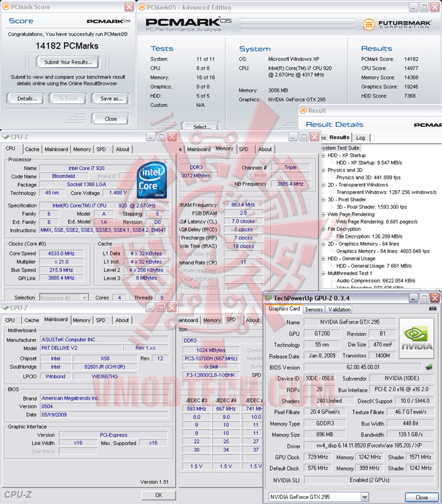
Task: Click the Channels value Triple
Action: [x=290, y=168]
